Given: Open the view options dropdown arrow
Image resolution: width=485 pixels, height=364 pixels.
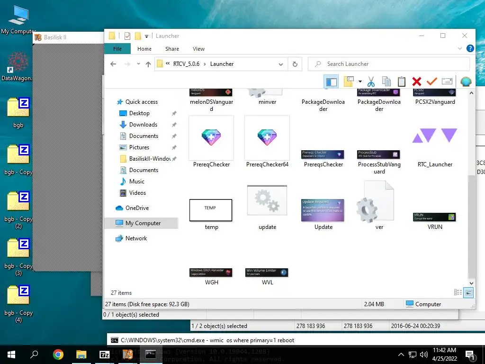Looking at the screenshot, I should click(x=360, y=82).
